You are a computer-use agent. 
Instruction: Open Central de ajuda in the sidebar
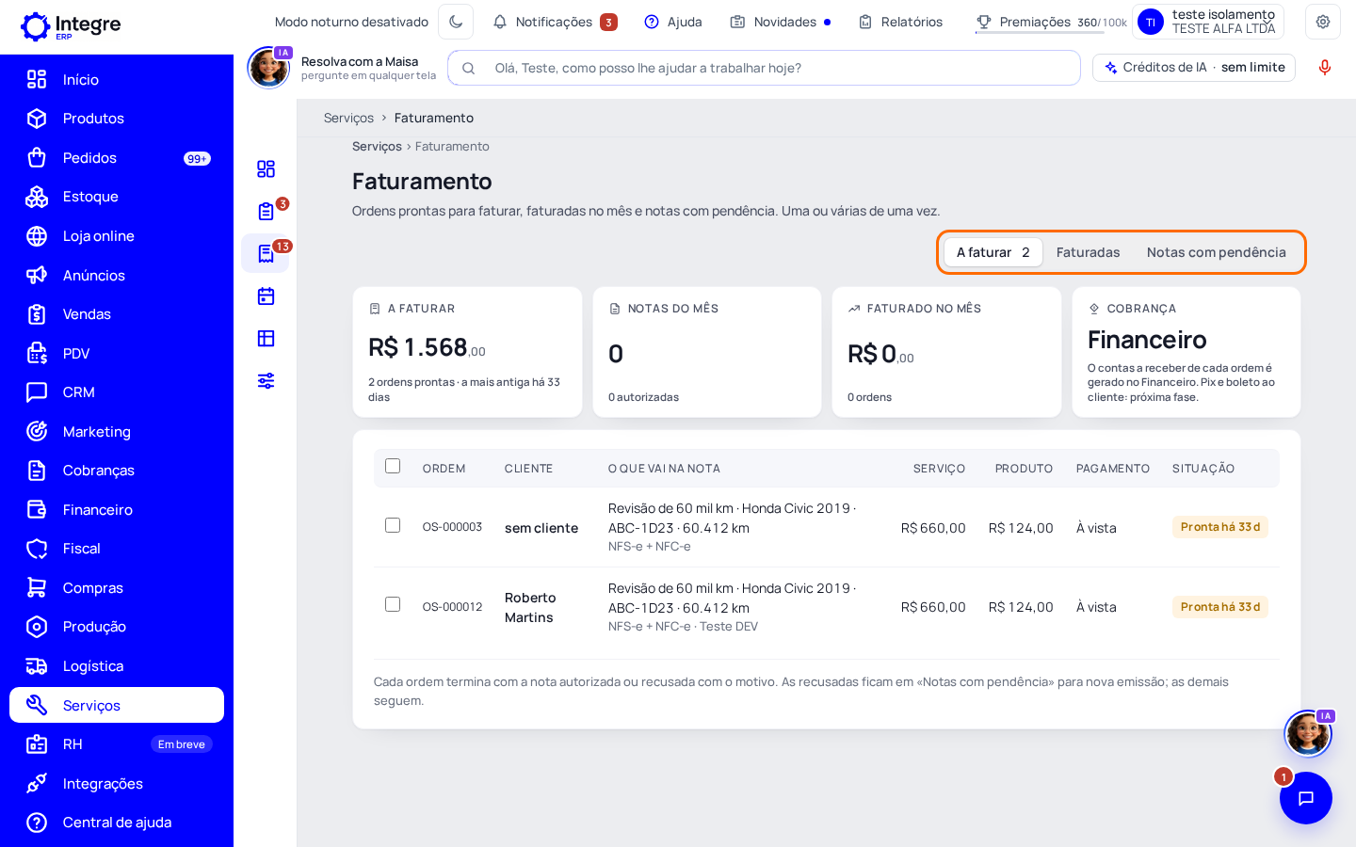click(117, 823)
